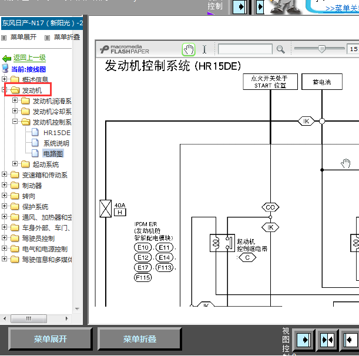Click the 菜单展开 link at the top

coord(24,37)
